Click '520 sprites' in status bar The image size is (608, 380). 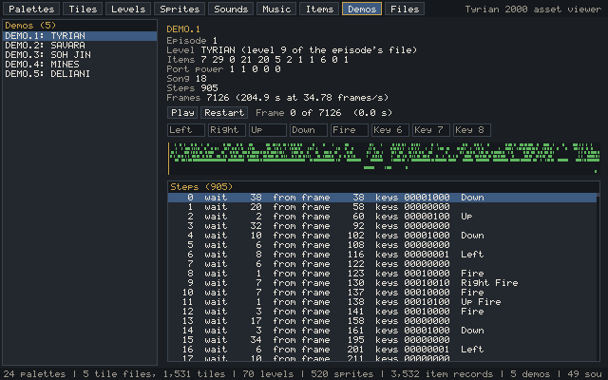(x=342, y=374)
